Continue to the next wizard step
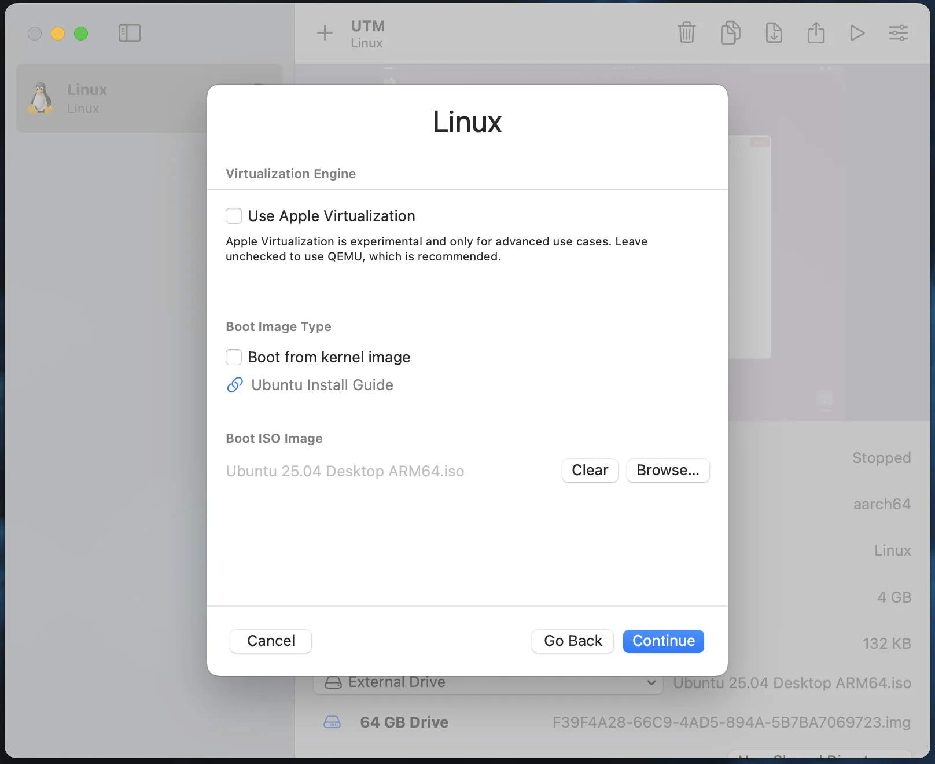935x764 pixels. click(x=663, y=641)
